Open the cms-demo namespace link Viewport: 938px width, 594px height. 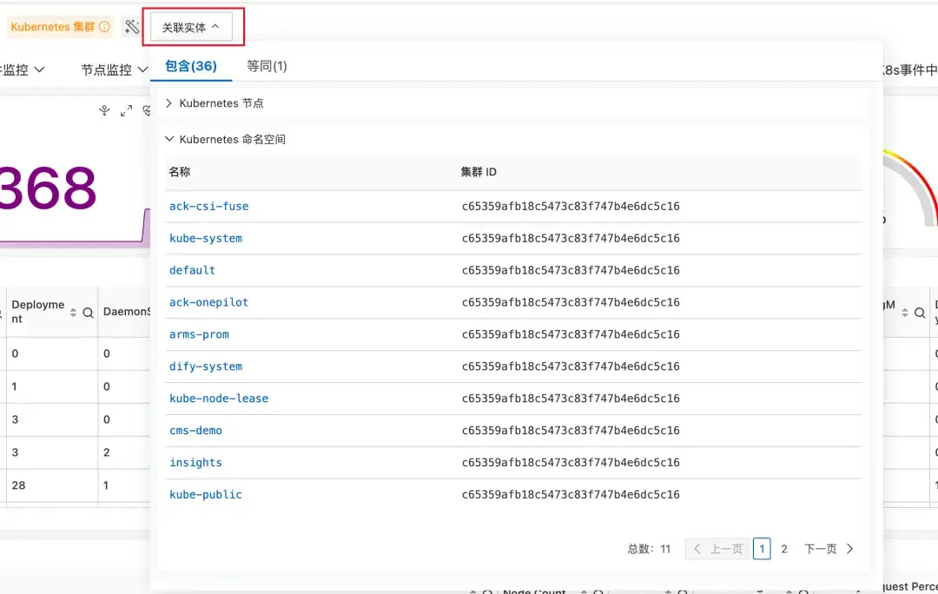coord(195,430)
